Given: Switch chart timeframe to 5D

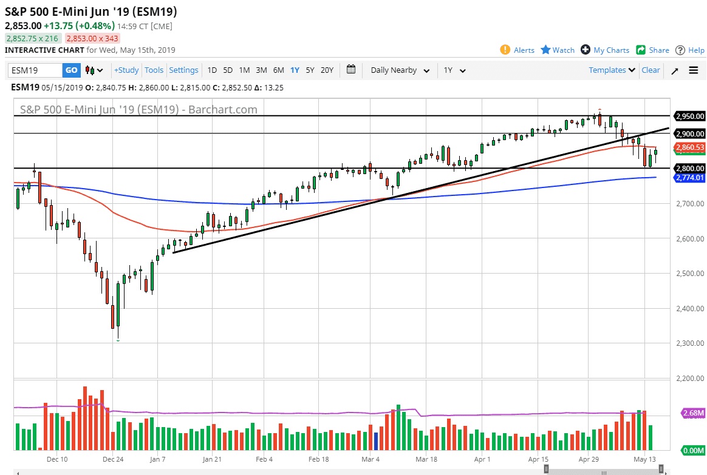Looking at the screenshot, I should tap(228, 70).
